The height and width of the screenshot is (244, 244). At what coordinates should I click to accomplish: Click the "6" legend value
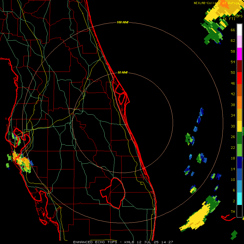tap(234, 190)
